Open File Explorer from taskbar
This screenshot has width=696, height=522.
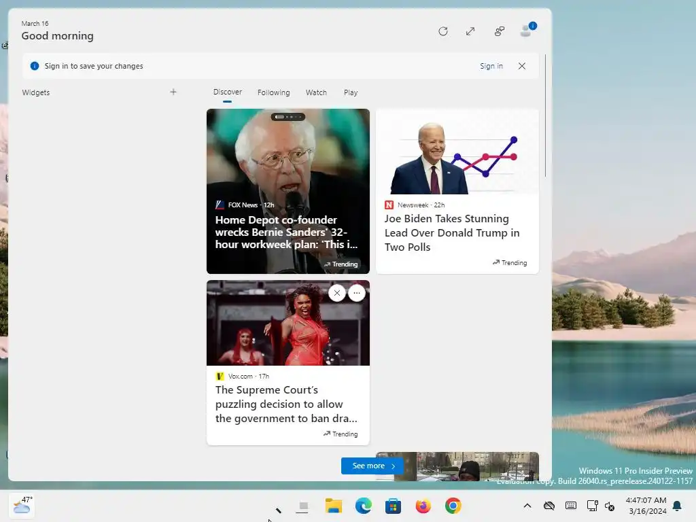333,506
